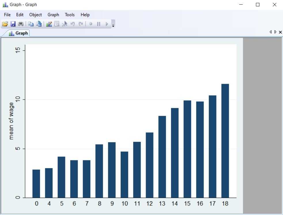Image resolution: width=283 pixels, height=215 pixels.
Task: Click the right tab-scroll arrow
Action: [x=276, y=32]
